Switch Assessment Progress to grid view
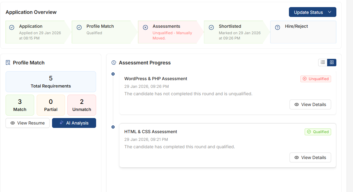Screen dimensions: 353x192 [x=331, y=62]
